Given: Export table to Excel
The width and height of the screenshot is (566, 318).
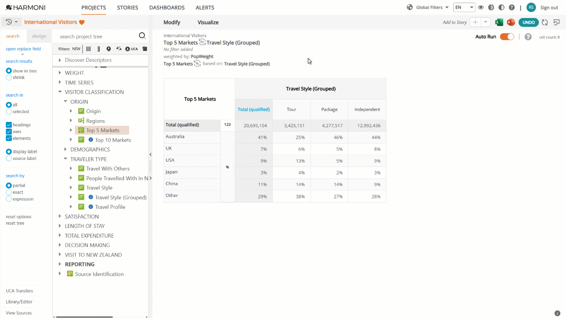Looking at the screenshot, I should (x=499, y=22).
